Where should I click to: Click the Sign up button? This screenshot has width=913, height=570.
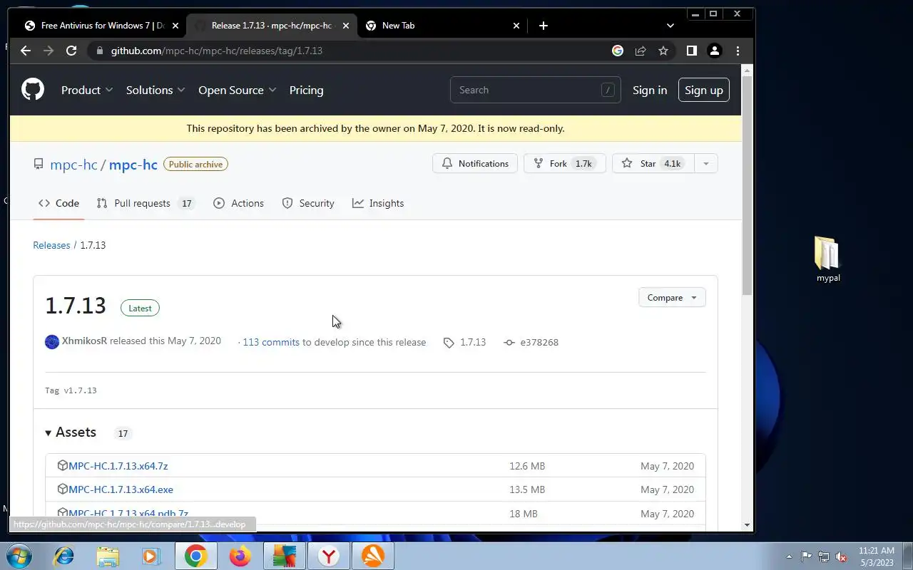[704, 90]
